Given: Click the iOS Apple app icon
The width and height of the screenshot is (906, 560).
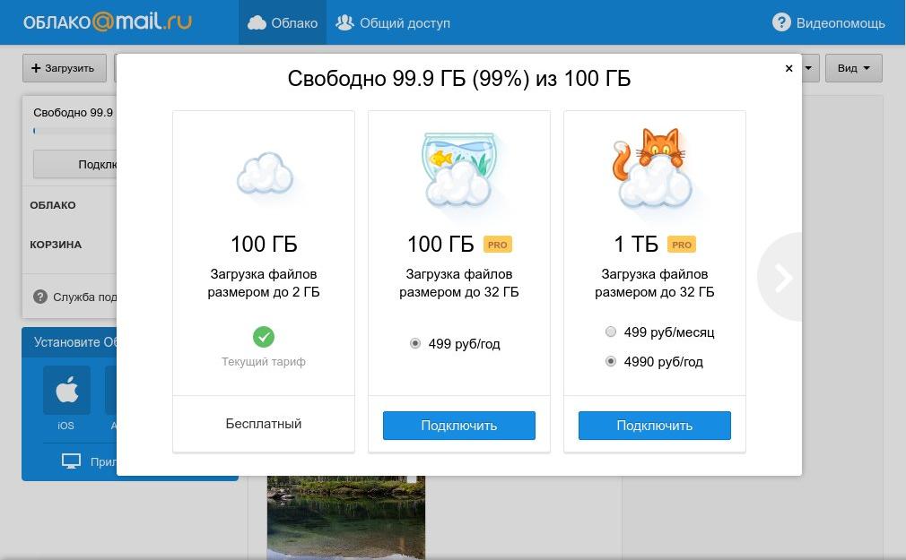Looking at the screenshot, I should pos(66,390).
